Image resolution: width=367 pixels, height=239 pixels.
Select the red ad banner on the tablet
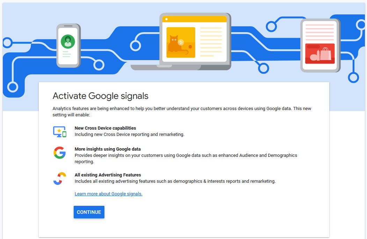pyautogui.click(x=320, y=53)
